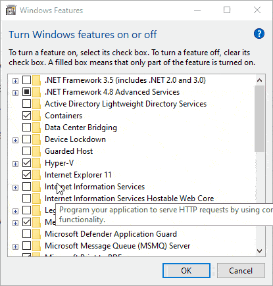Expand the Hyper-V node
273x286 pixels.
click(15, 164)
